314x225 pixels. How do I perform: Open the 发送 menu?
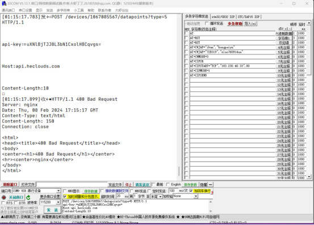49,10
